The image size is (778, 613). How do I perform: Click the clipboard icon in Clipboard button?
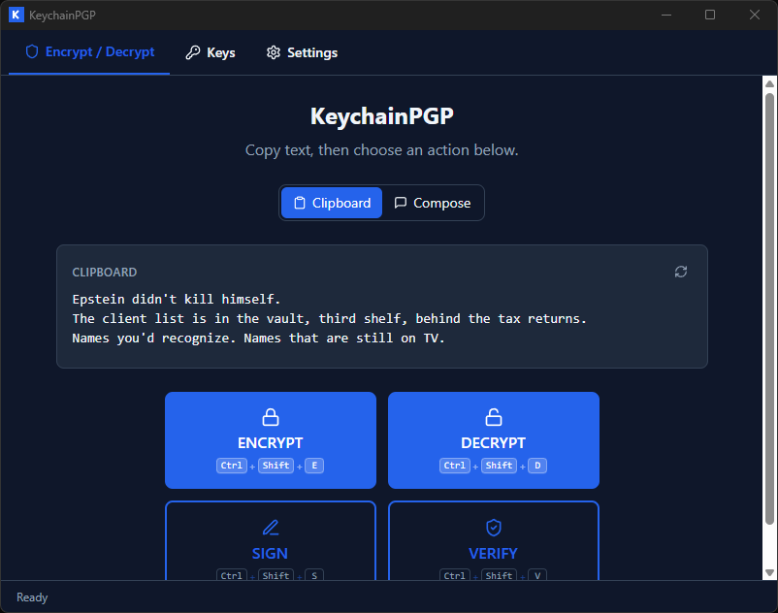pyautogui.click(x=303, y=203)
